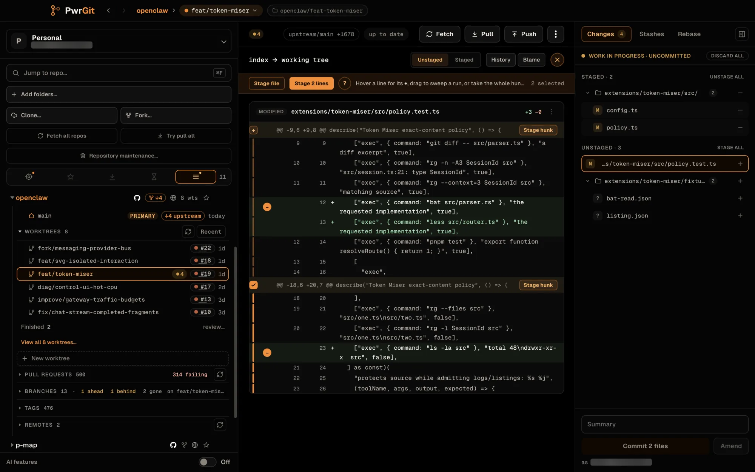Deselect the line 23 ls -la addition
The height and width of the screenshot is (472, 755).
tap(267, 353)
